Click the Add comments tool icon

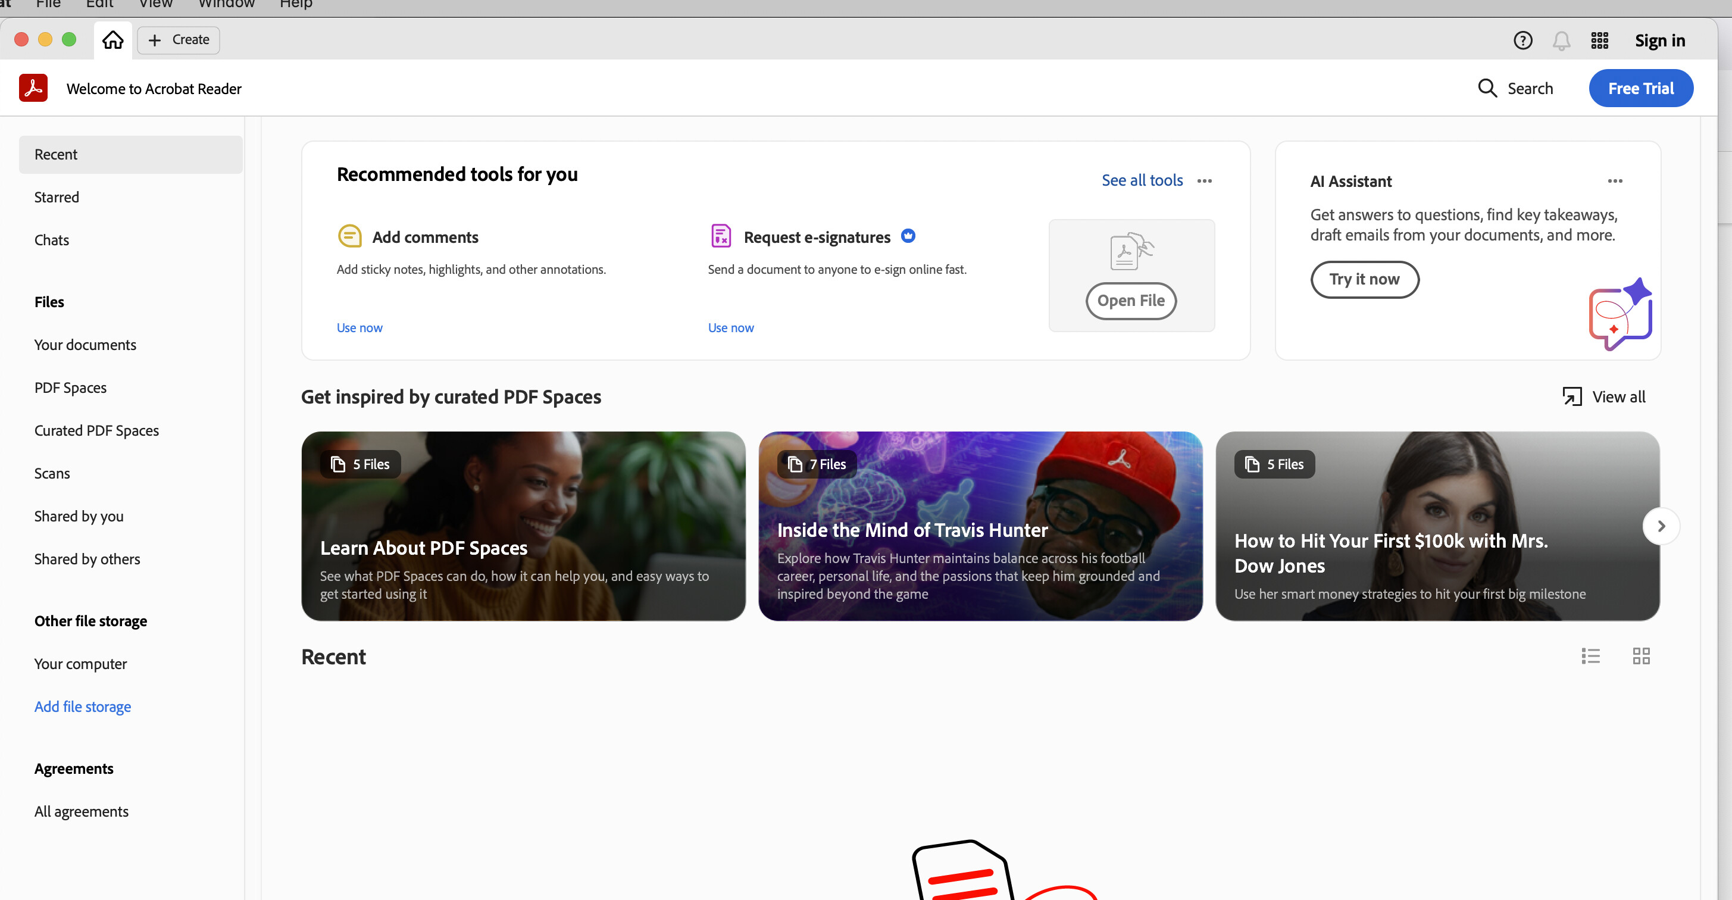[349, 237]
